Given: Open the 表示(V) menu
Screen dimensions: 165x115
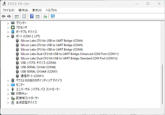Looking at the screenshot, I should pyautogui.click(x=37, y=10).
